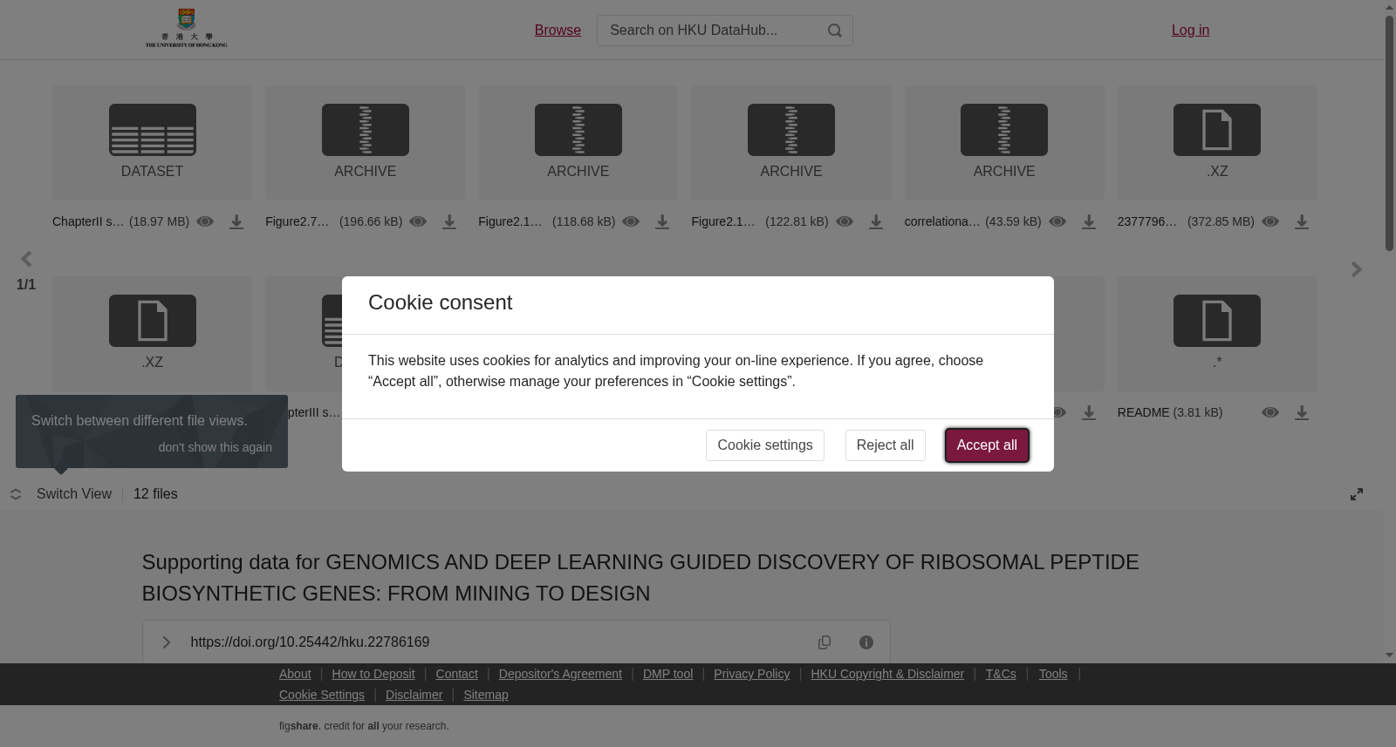Image resolution: width=1396 pixels, height=747 pixels.
Task: Accept all cookies
Action: 987,445
